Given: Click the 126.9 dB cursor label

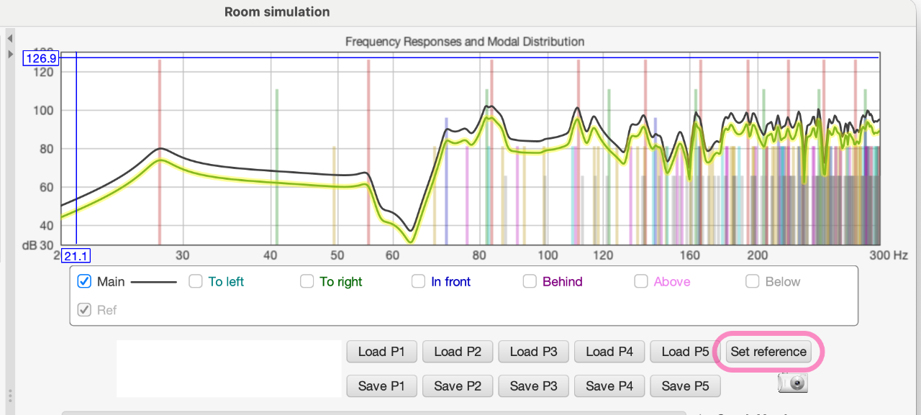Looking at the screenshot, I should point(41,58).
